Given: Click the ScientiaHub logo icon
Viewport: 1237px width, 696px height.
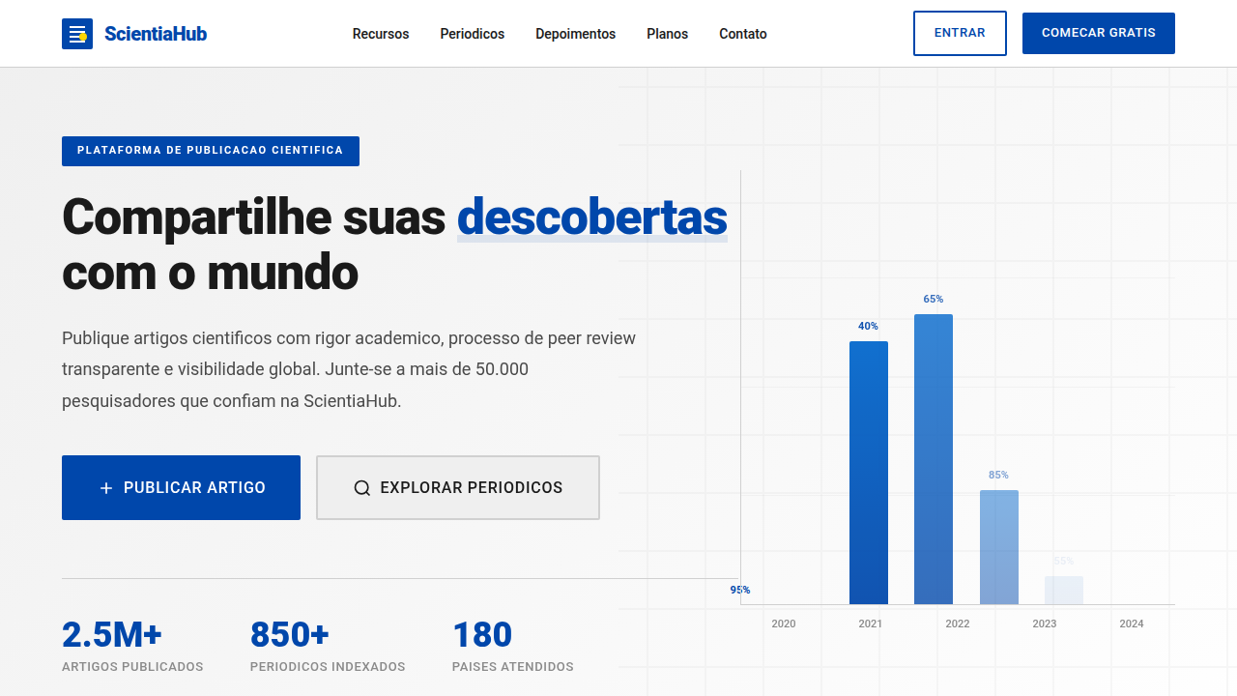Looking at the screenshot, I should tap(77, 33).
